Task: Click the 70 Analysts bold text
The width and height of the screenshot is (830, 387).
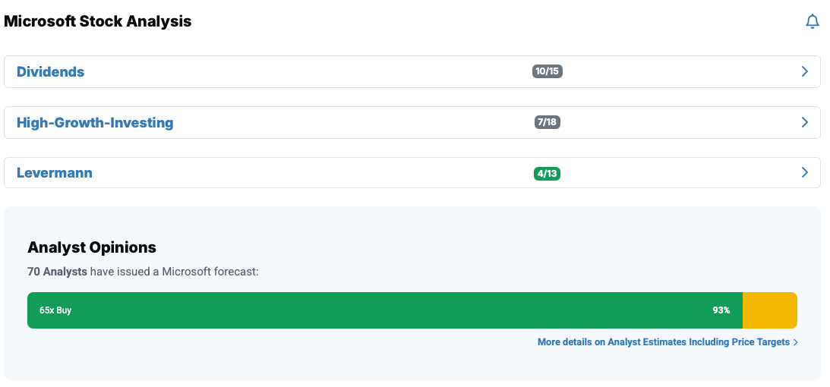Action: (57, 271)
